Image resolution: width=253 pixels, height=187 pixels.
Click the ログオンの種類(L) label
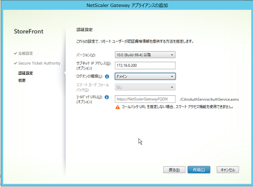[x=89, y=76]
